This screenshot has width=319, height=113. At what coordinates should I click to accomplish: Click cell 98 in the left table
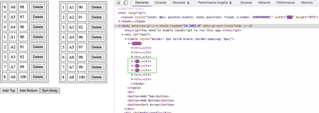click(23, 7)
